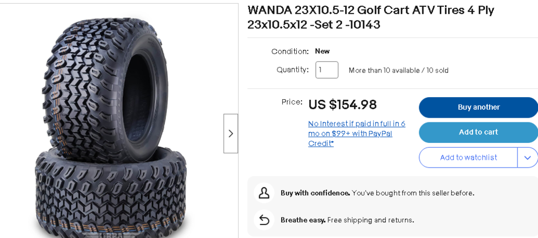Click the return arrow icon beside Breathe easy
The height and width of the screenshot is (238, 538).
coord(264,220)
